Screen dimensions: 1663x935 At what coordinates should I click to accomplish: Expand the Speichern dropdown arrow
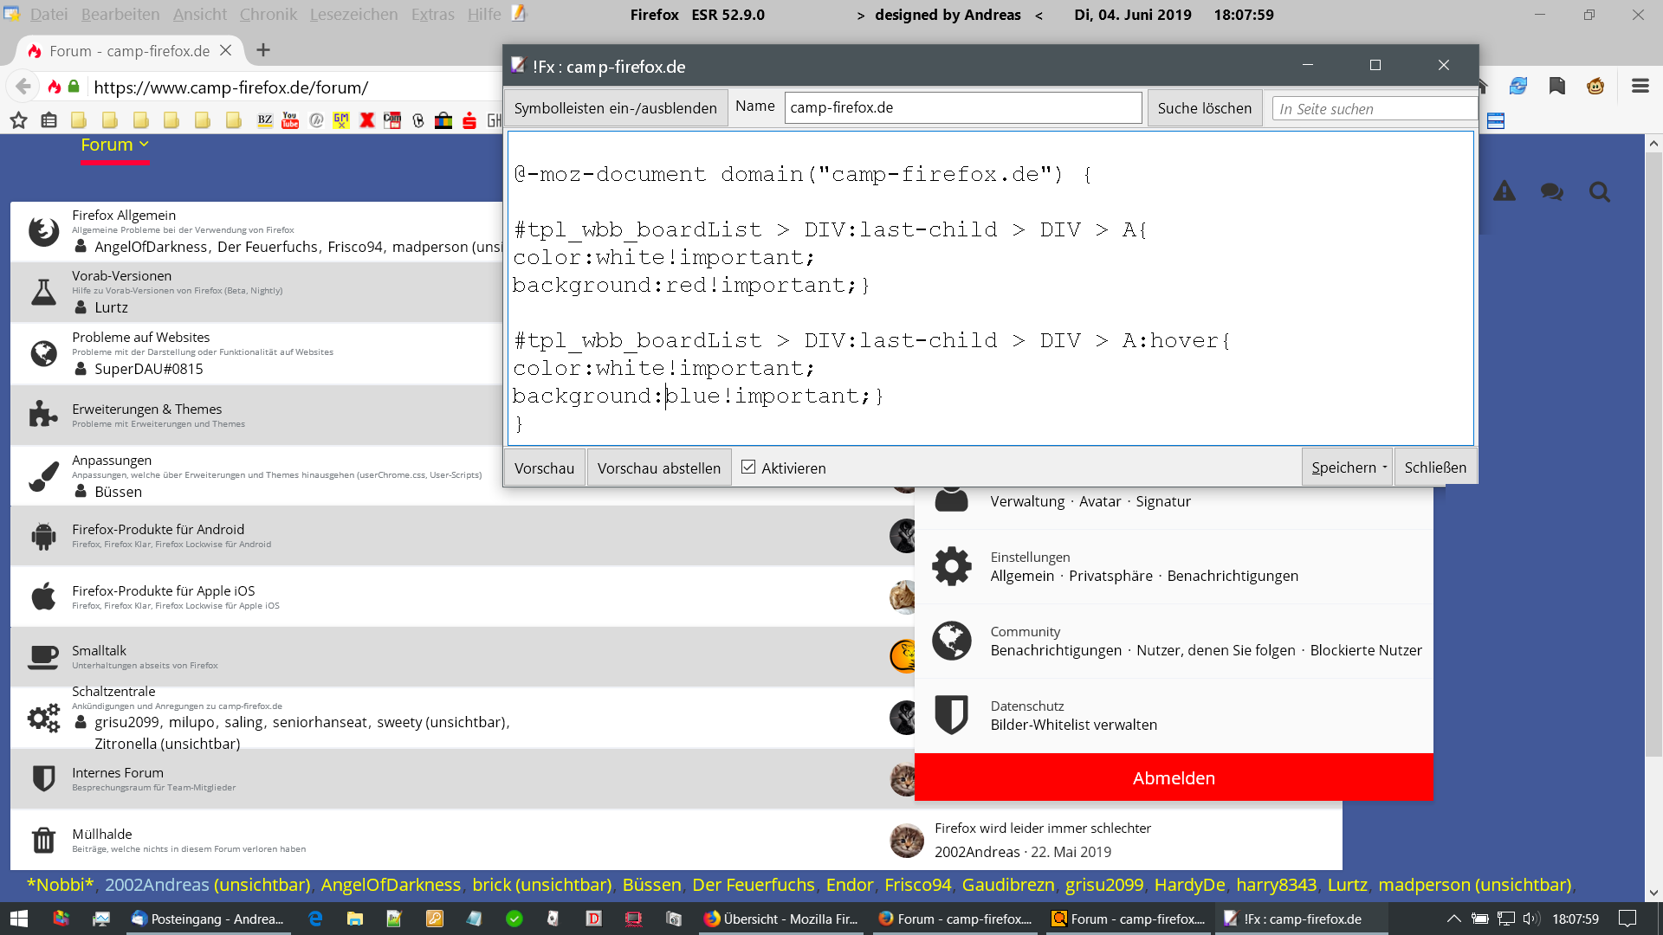pyautogui.click(x=1384, y=467)
